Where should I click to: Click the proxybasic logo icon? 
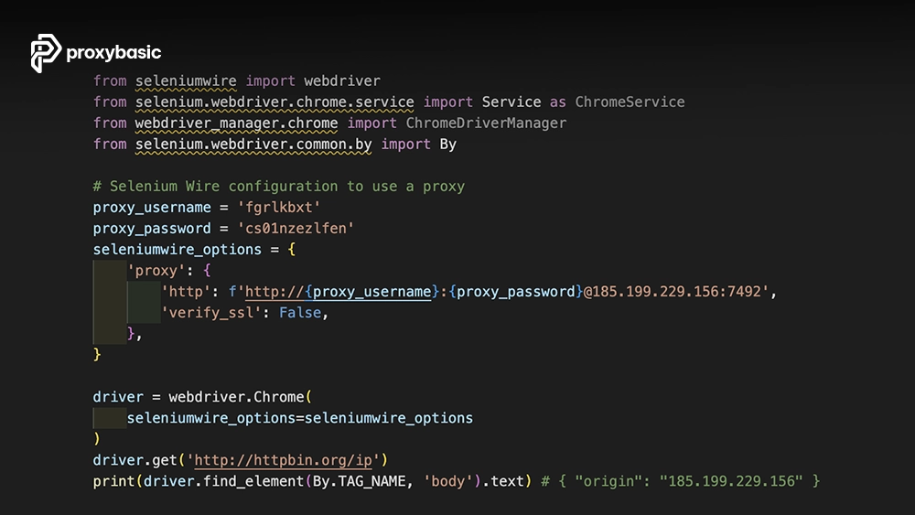pyautogui.click(x=46, y=53)
